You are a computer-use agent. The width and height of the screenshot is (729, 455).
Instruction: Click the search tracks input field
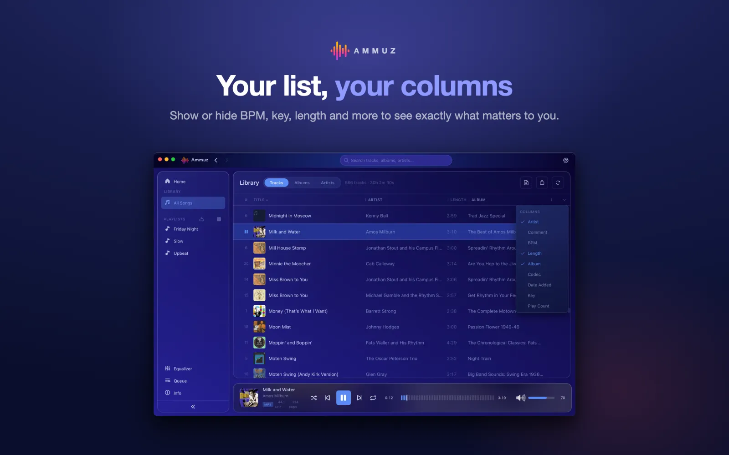(x=396, y=160)
